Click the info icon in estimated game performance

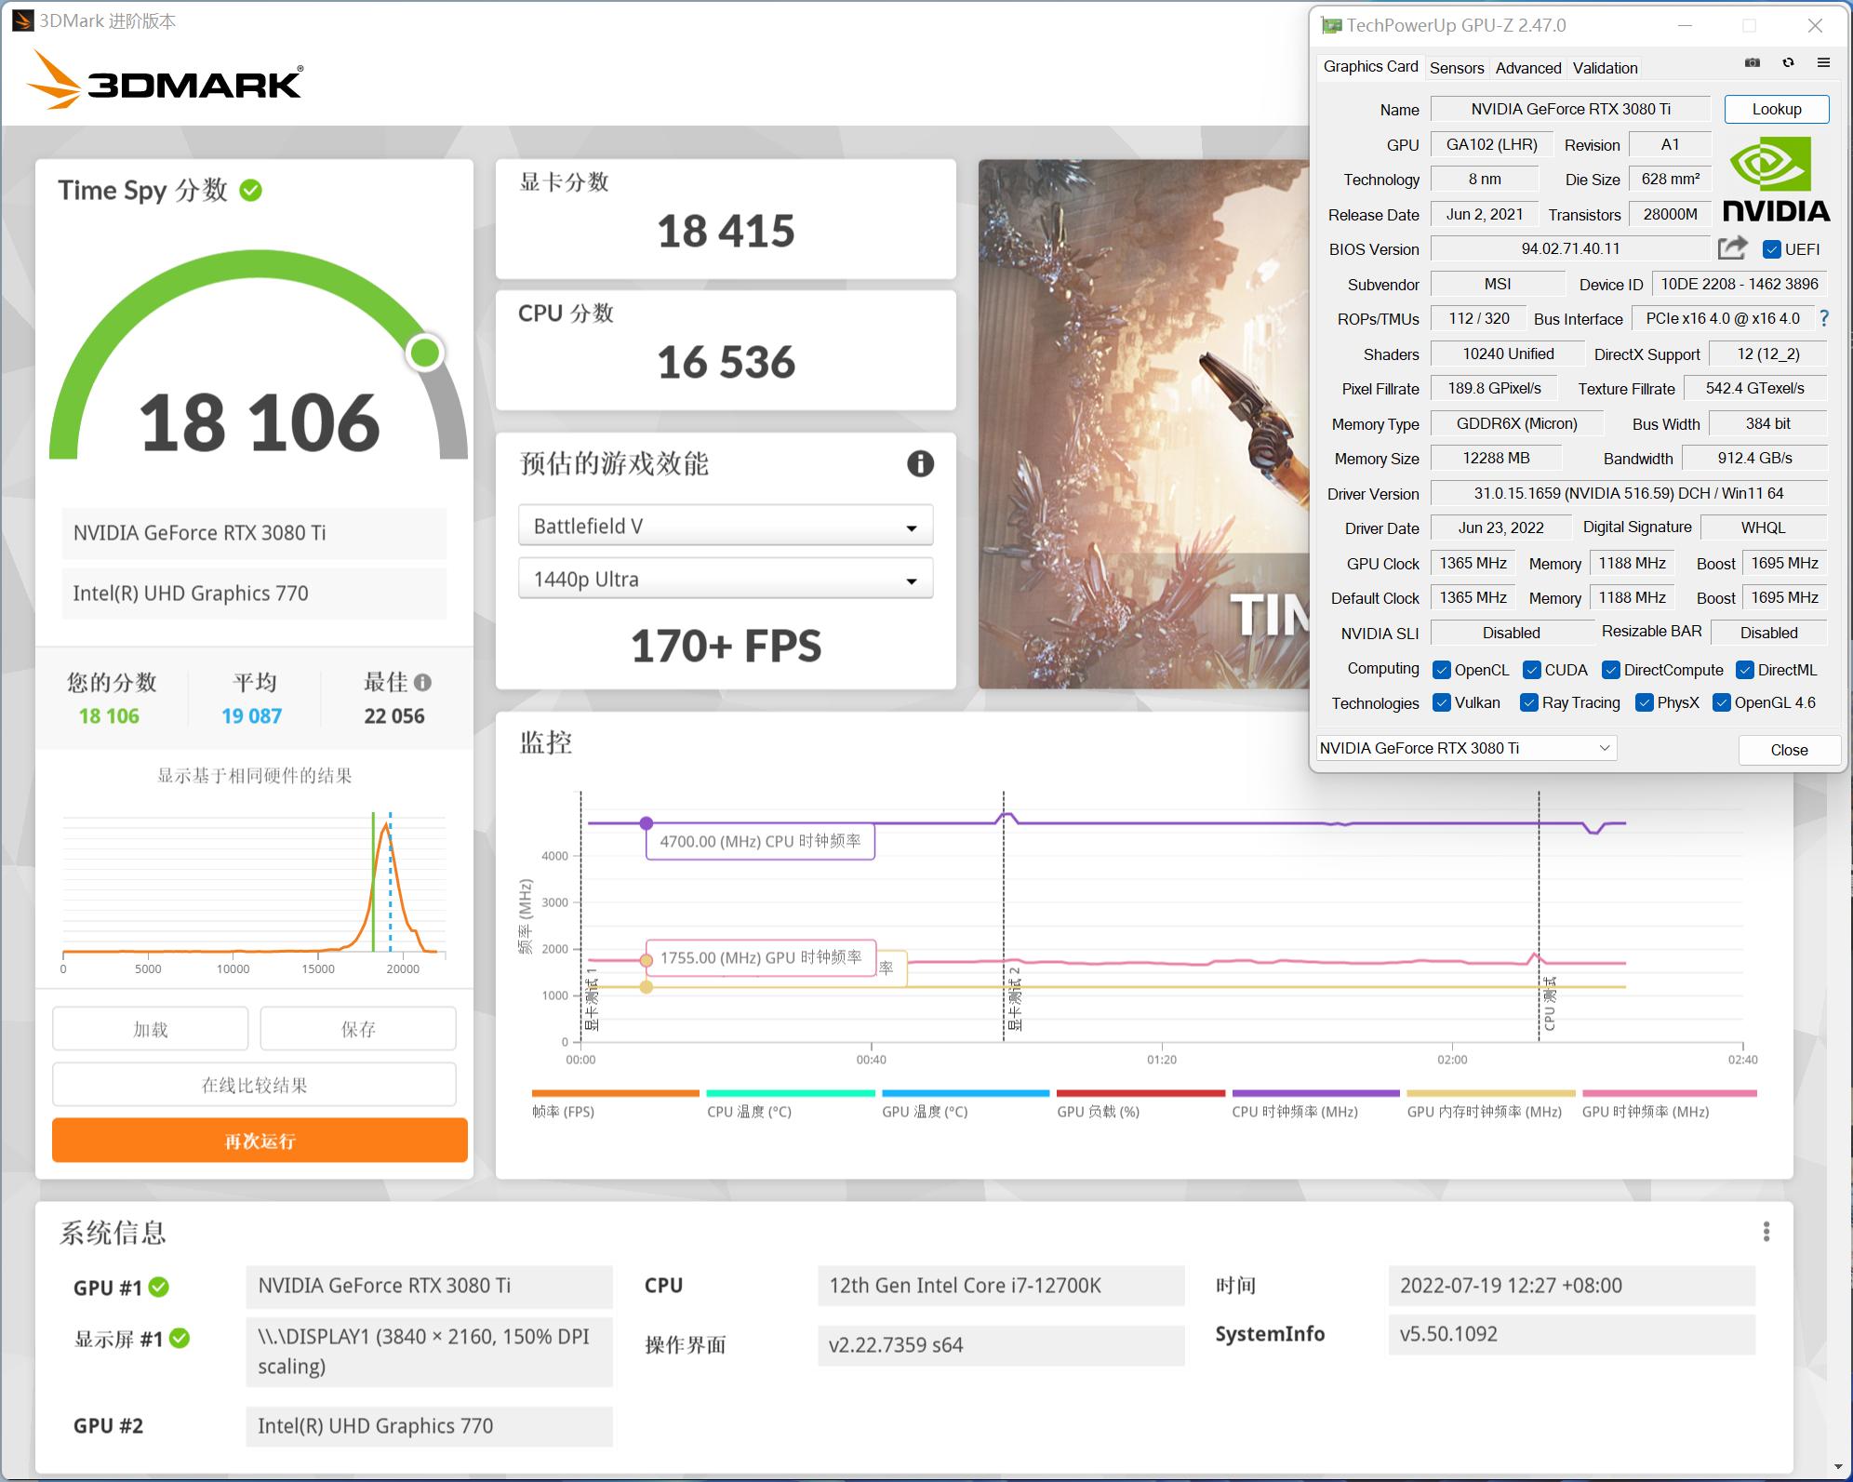click(x=920, y=463)
